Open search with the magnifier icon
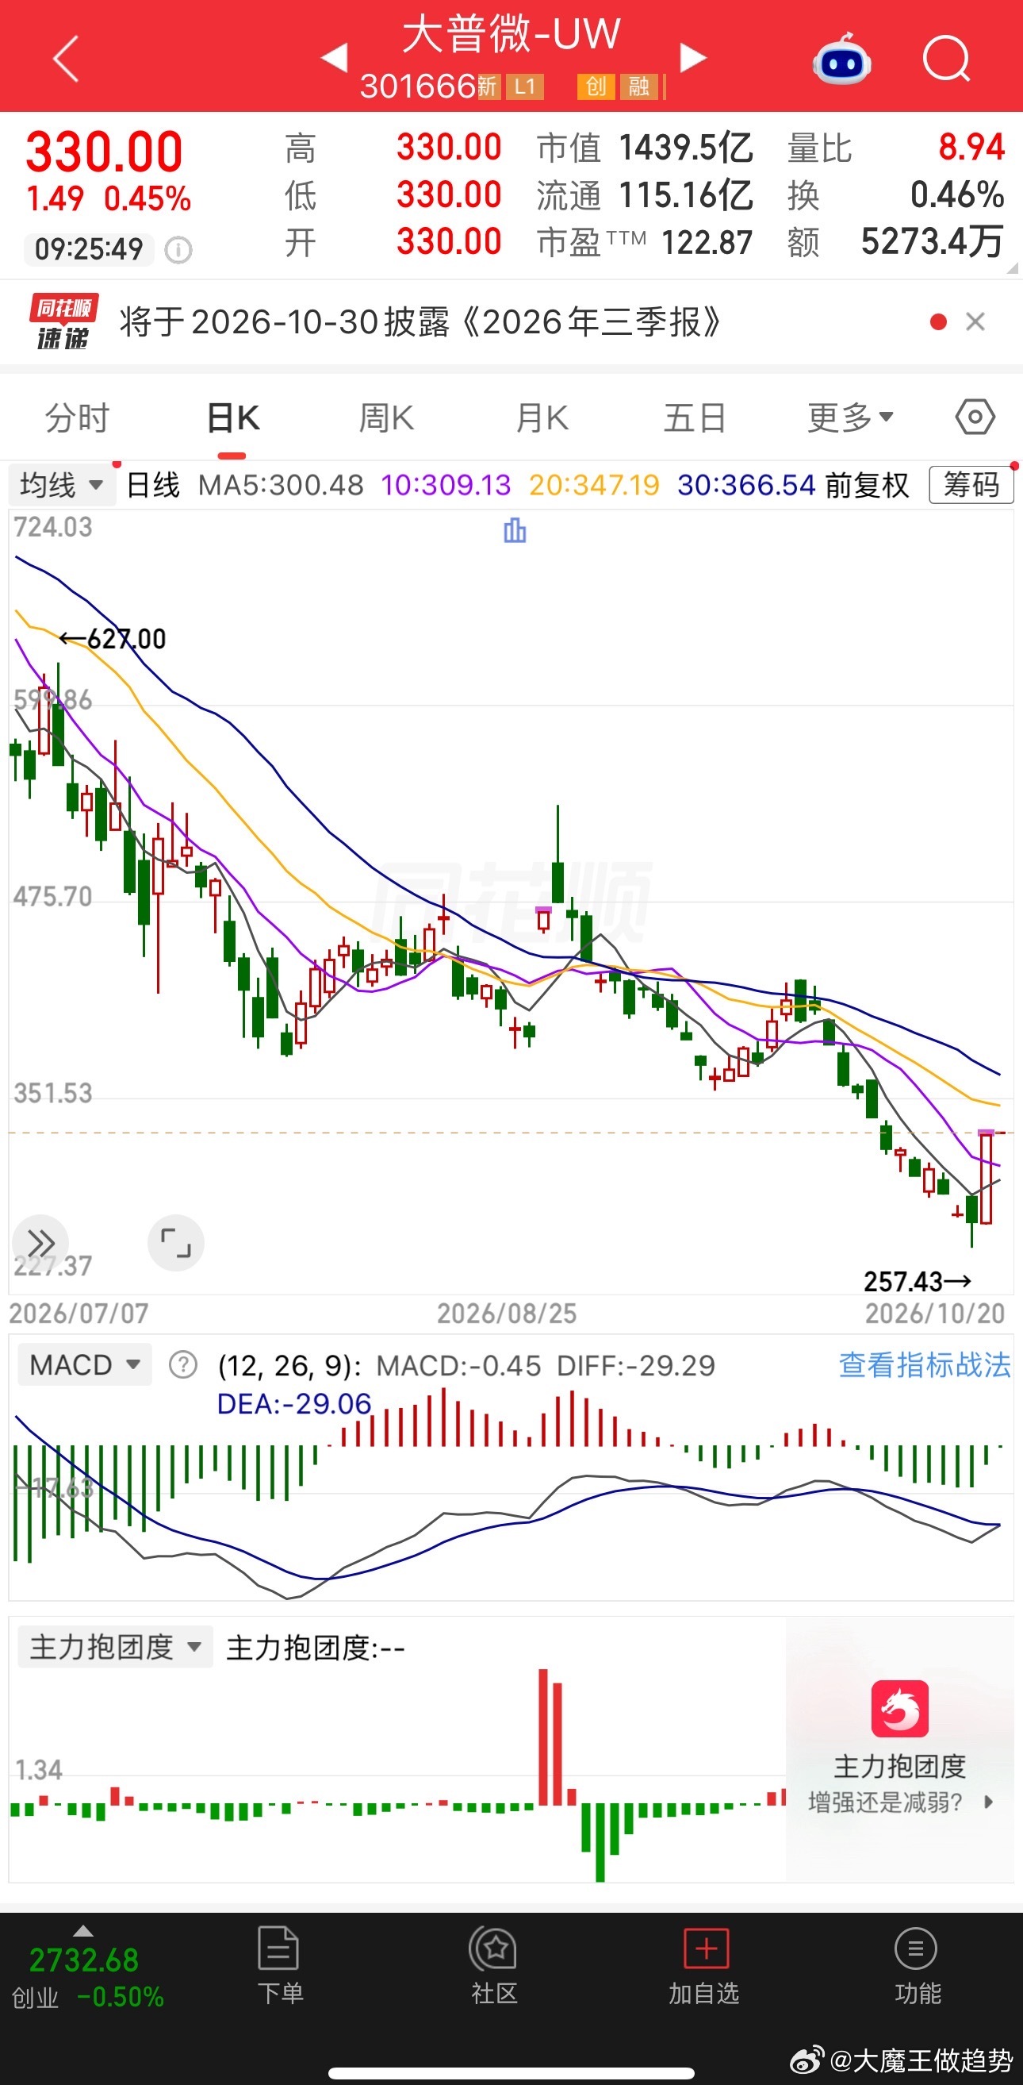Viewport: 1023px width, 2085px height. [946, 59]
